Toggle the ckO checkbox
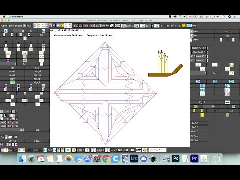 pyautogui.click(x=192, y=31)
